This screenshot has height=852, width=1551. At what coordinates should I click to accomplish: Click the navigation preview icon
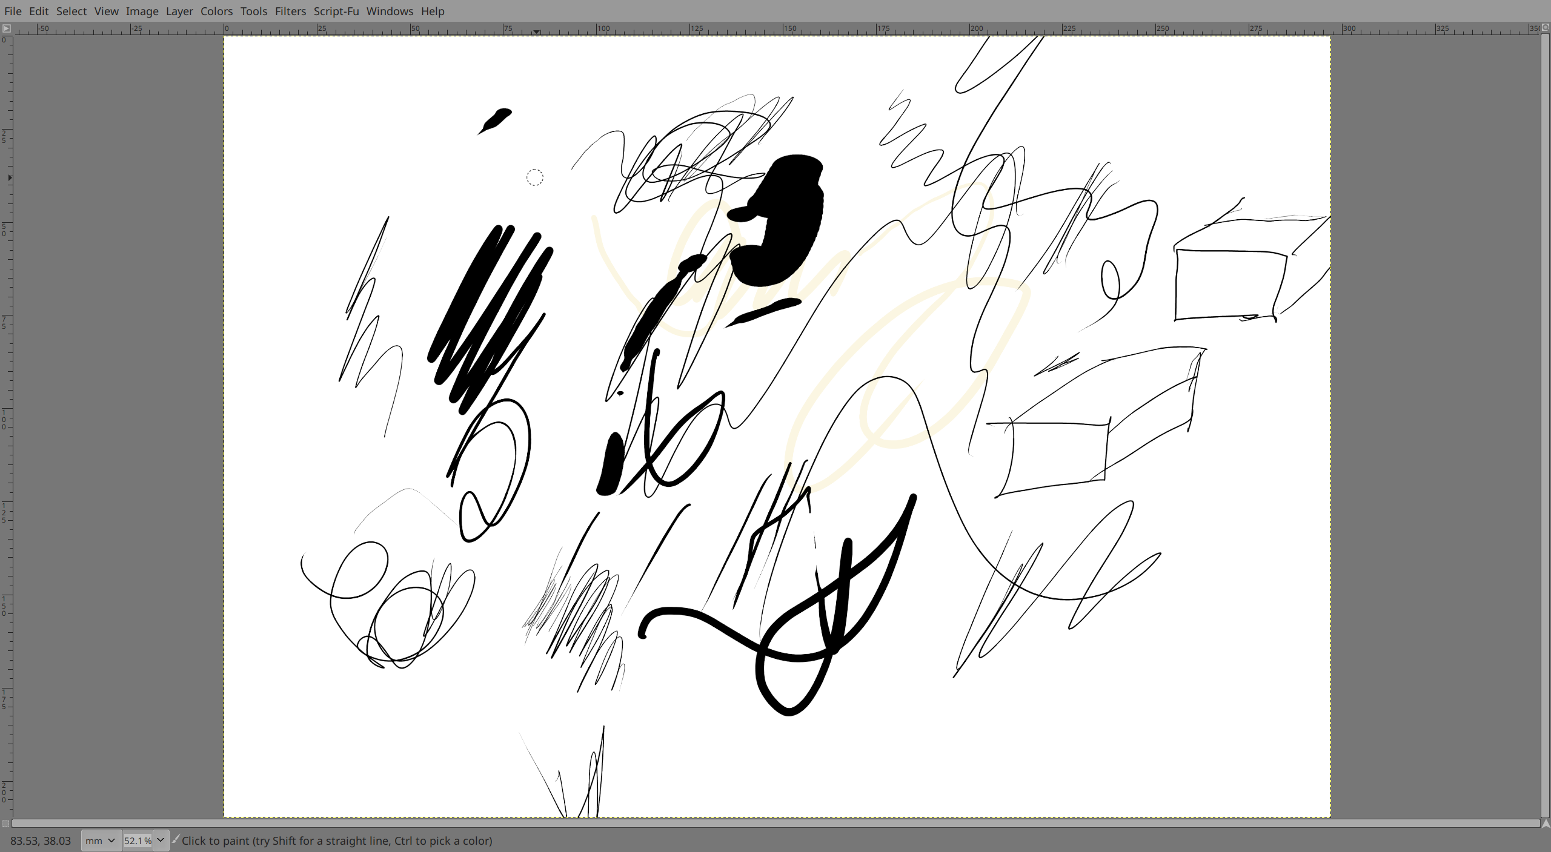[x=1546, y=824]
